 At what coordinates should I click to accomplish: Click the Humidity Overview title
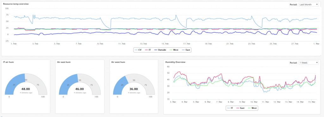coord(175,62)
